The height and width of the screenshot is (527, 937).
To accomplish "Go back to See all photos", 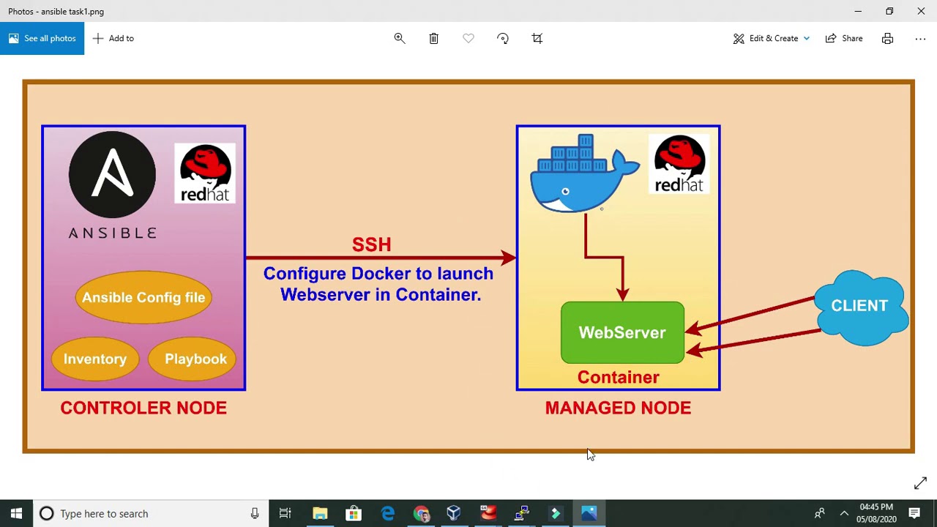I will click(x=42, y=38).
